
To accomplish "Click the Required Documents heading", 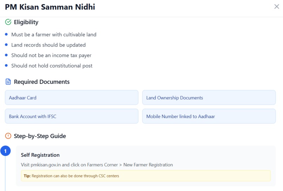I will (x=42, y=82).
